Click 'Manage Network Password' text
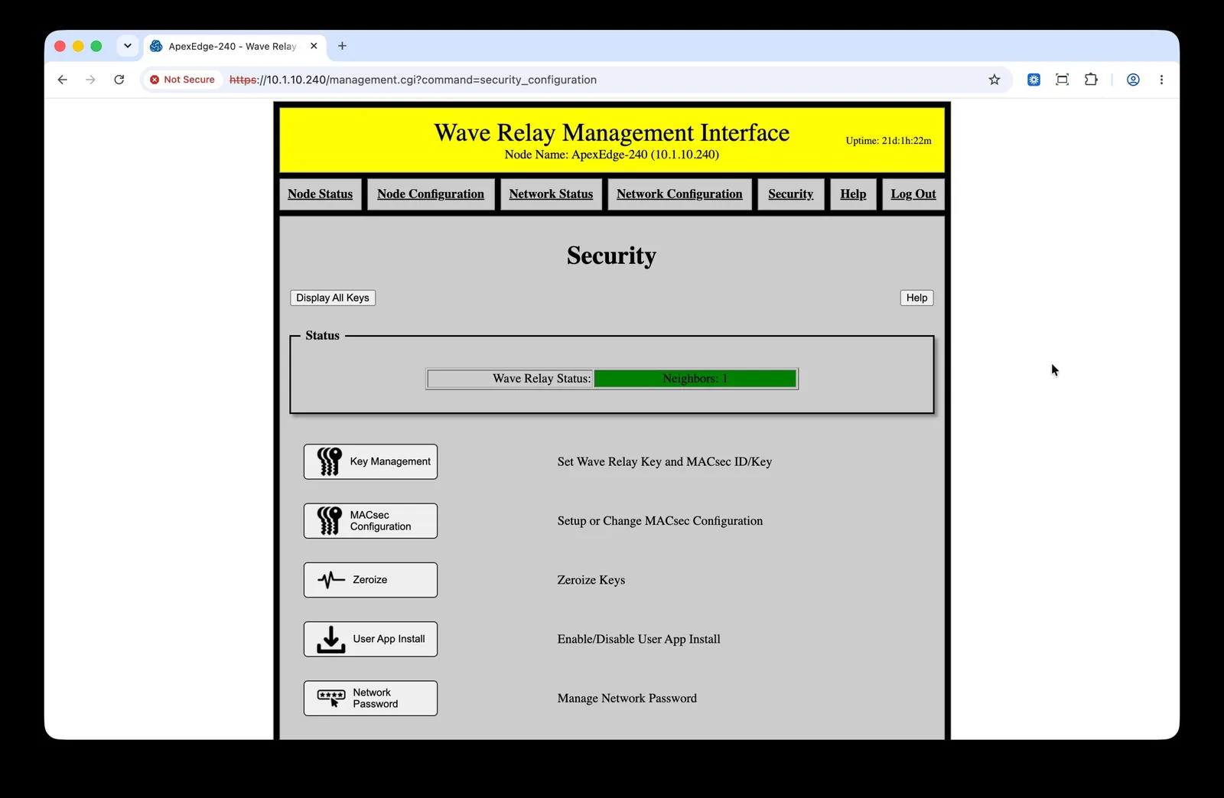 pos(627,698)
